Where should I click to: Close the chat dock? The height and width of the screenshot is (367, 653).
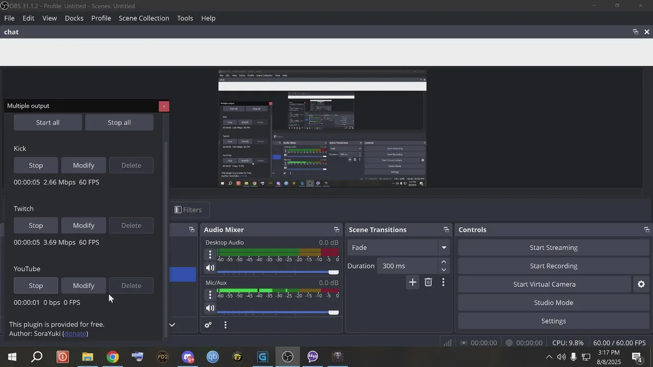click(647, 32)
